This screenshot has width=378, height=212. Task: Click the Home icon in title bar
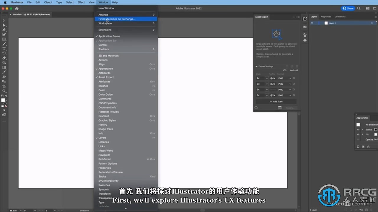click(x=17, y=9)
